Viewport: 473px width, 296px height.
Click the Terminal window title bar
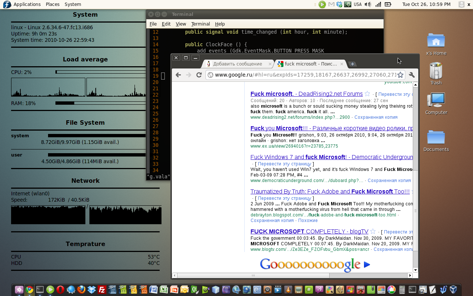pos(265,14)
